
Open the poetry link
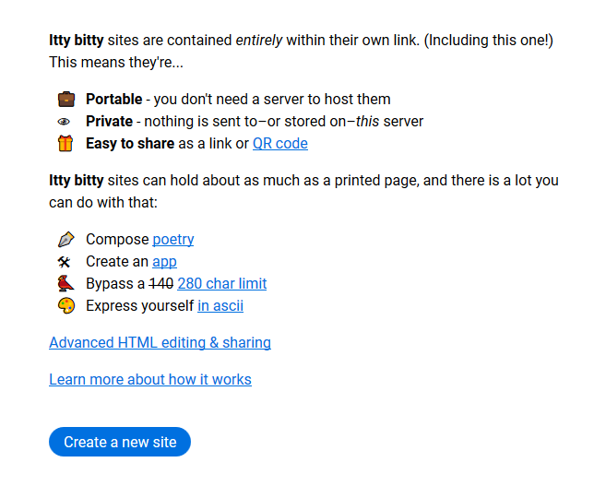(173, 240)
